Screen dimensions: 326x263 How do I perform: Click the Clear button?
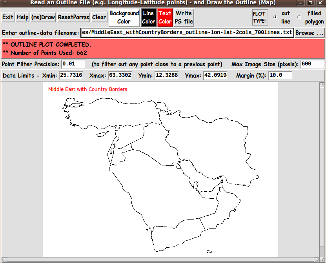coord(99,17)
